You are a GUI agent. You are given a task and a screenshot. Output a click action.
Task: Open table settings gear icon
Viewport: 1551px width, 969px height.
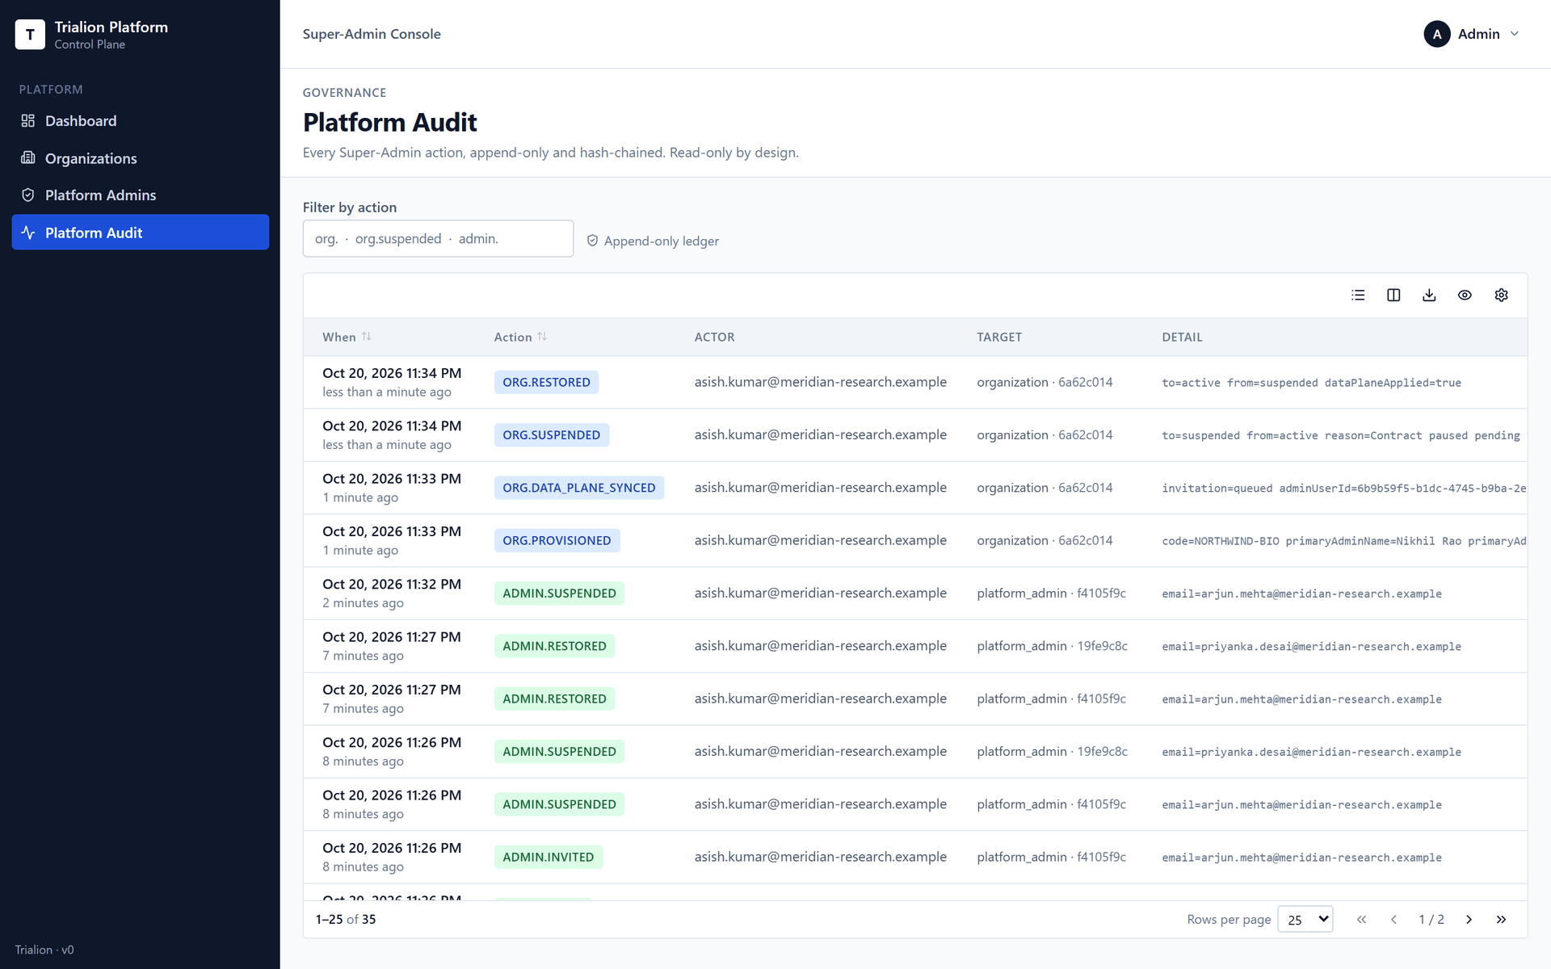tap(1501, 296)
